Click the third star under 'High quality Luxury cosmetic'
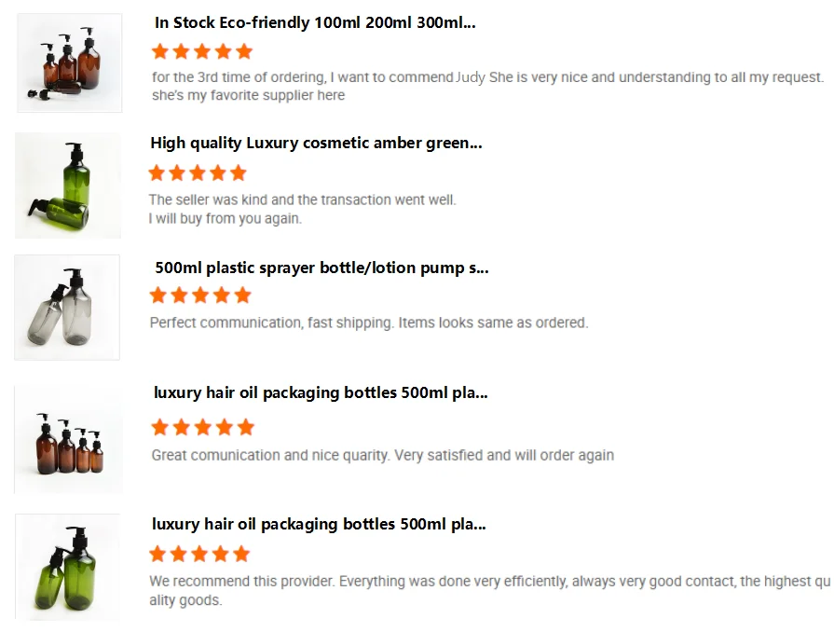Viewport: 834px width, 632px height. click(198, 172)
